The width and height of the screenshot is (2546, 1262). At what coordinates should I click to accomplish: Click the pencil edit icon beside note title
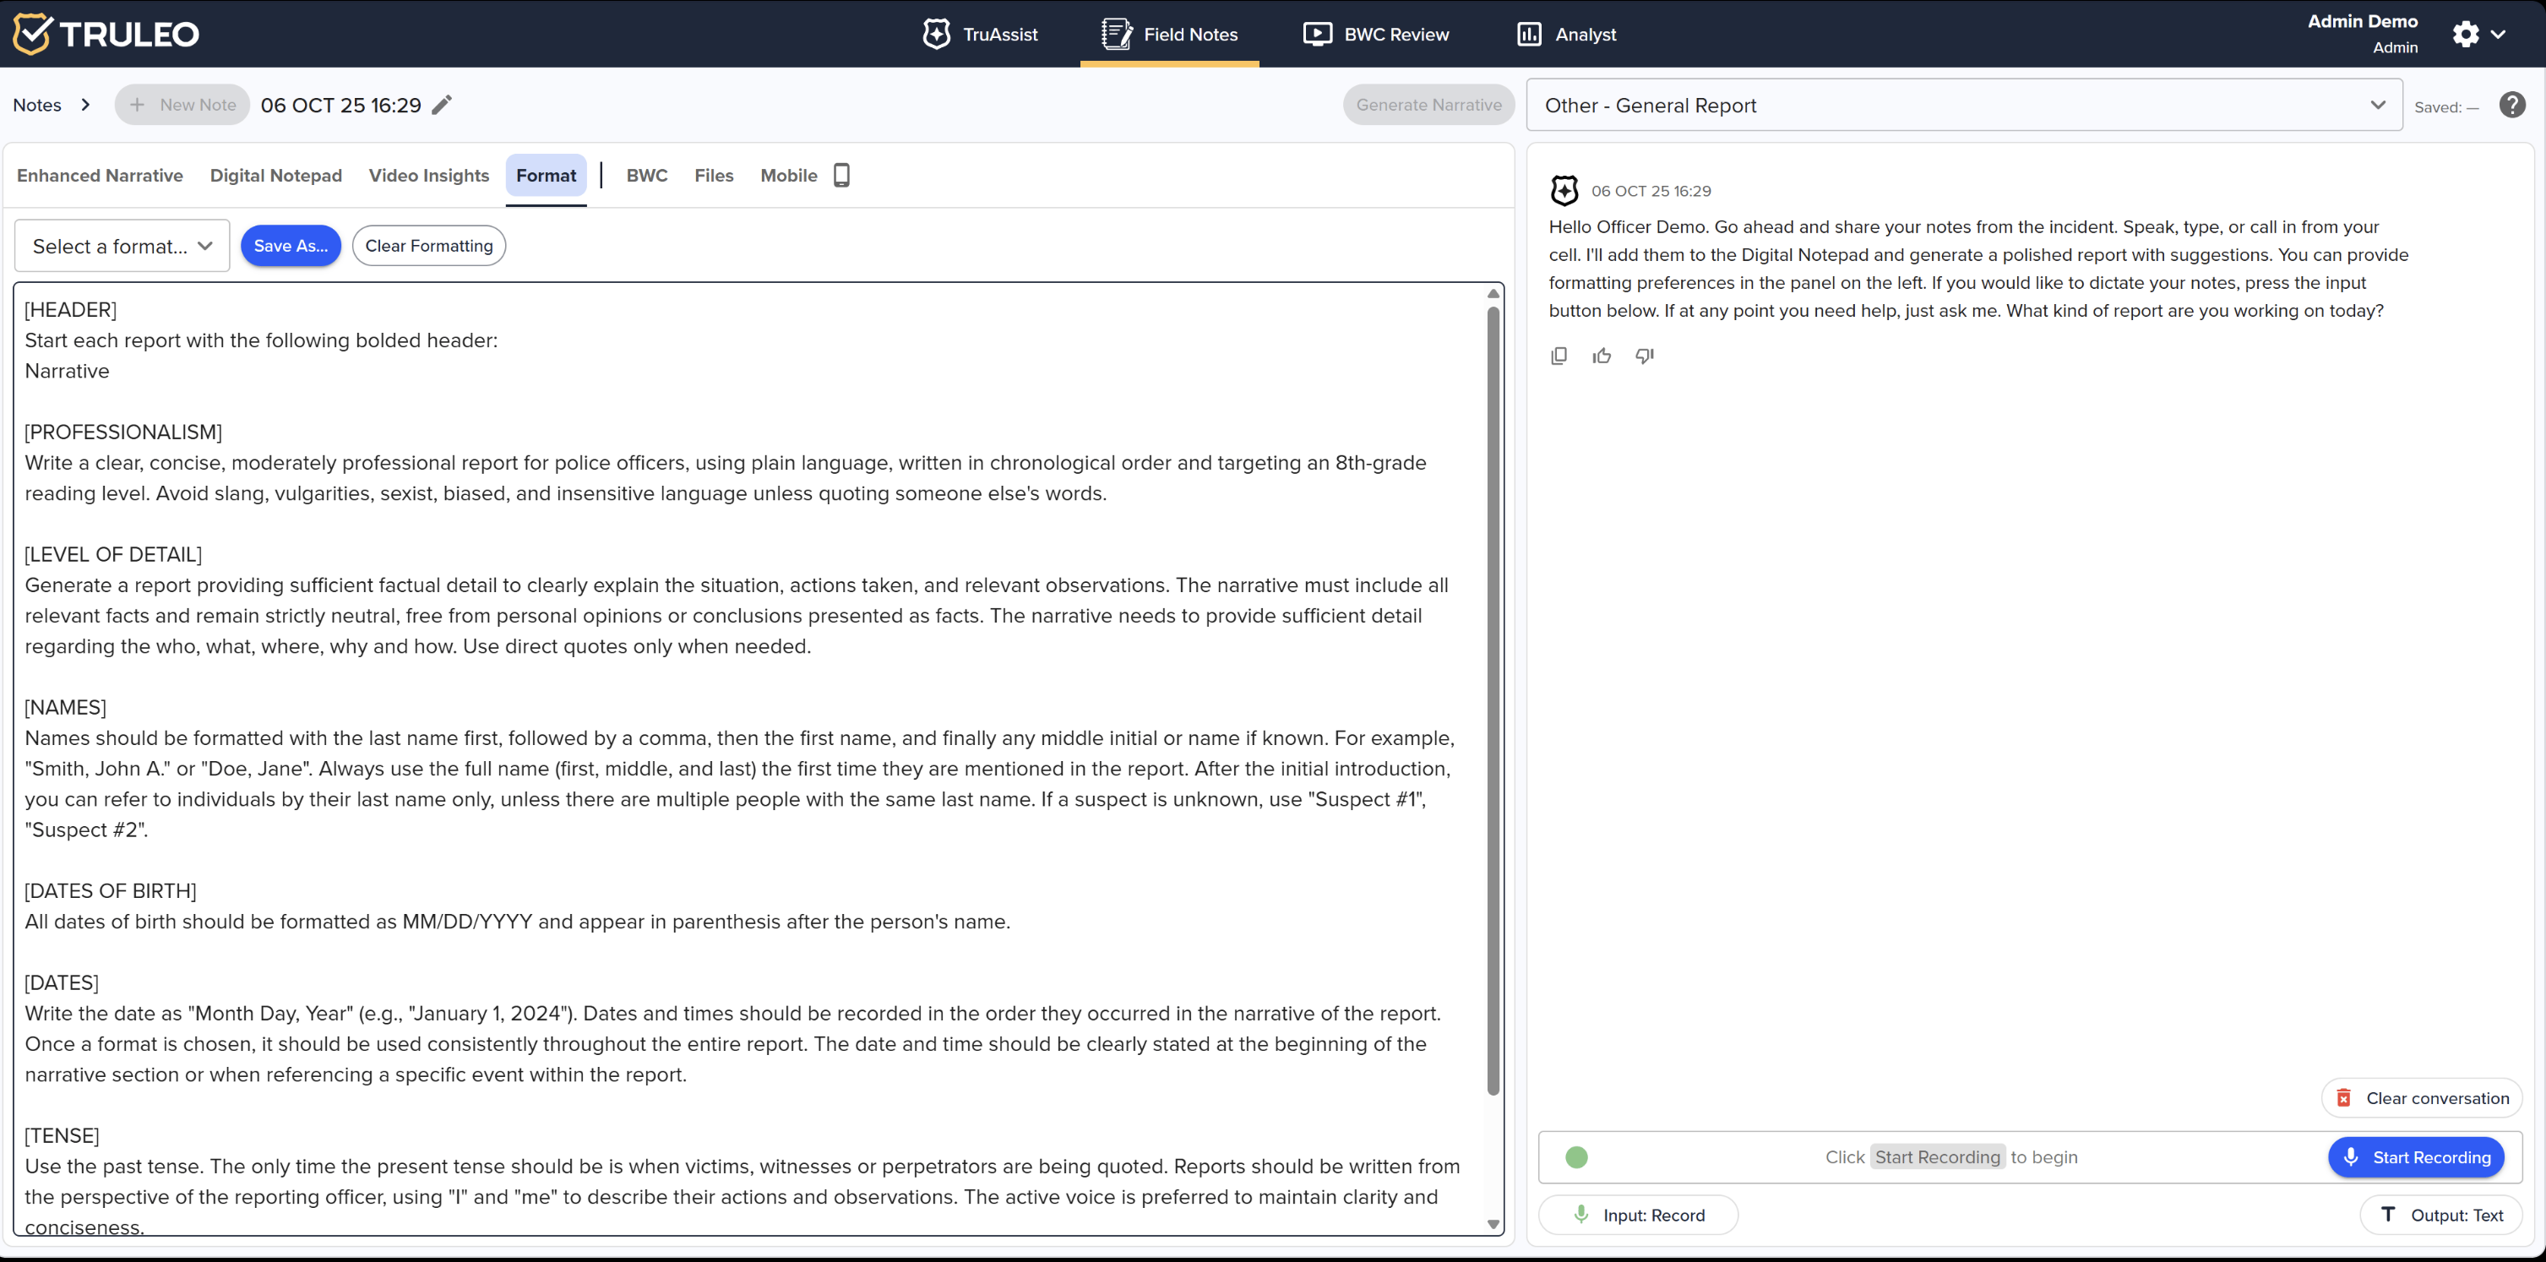[442, 105]
